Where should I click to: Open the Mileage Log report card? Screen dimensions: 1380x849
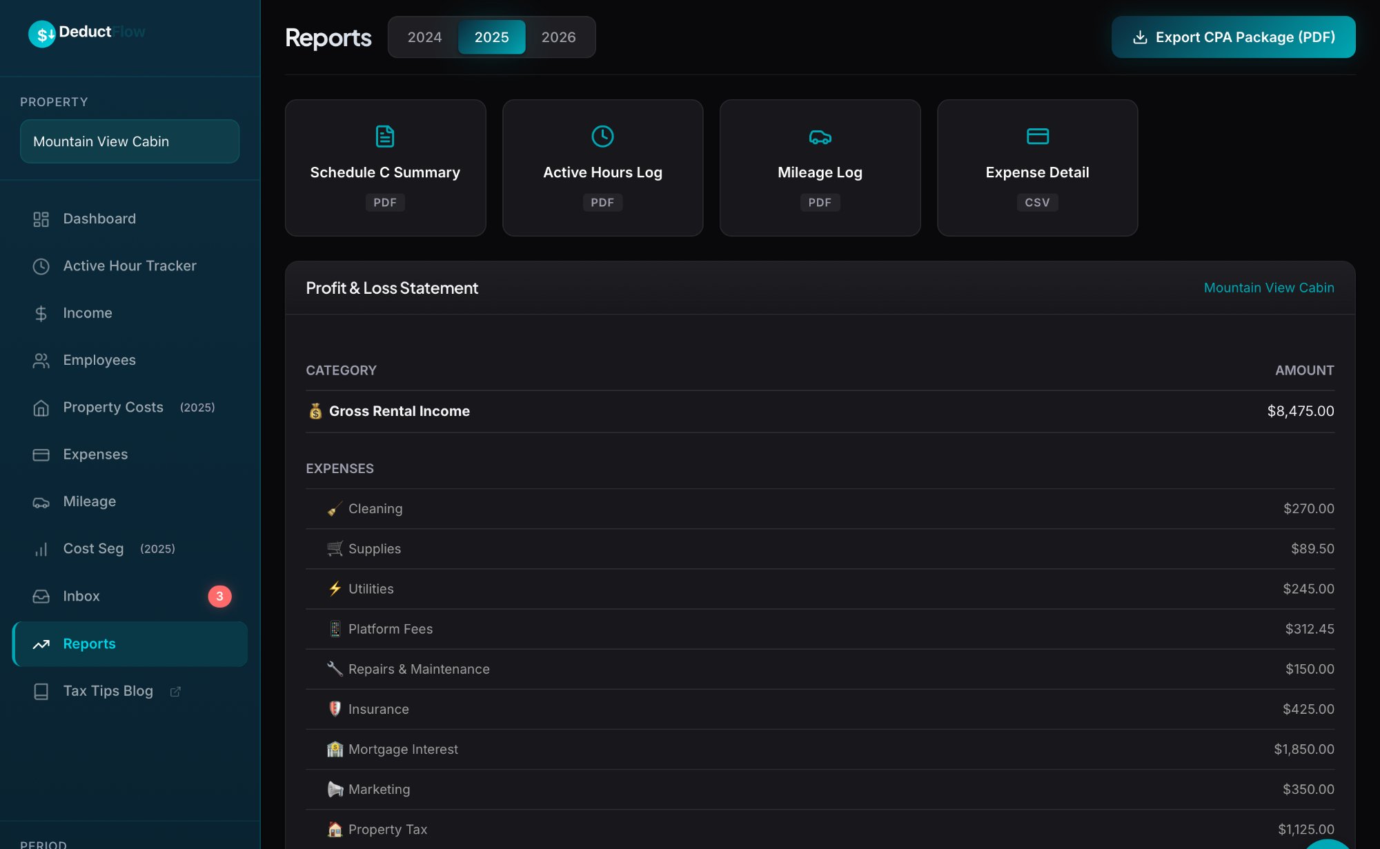pos(820,168)
